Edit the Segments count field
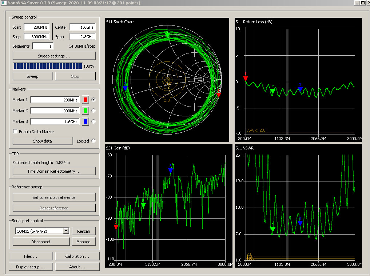Viewport: 370px width, 276px height. coord(43,46)
